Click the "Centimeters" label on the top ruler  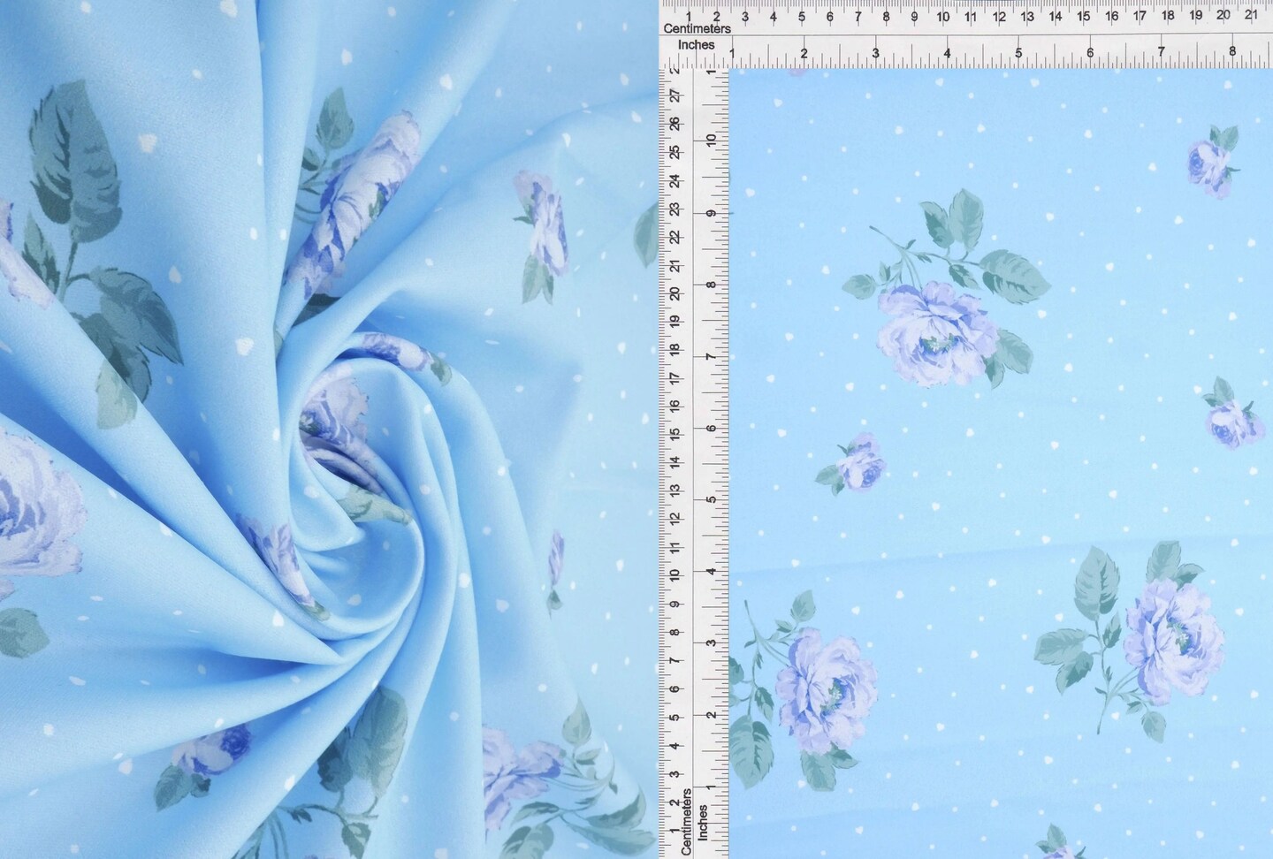pyautogui.click(x=698, y=28)
